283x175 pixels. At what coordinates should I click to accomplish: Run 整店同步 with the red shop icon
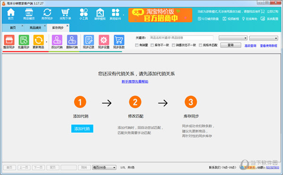[x=9, y=42]
